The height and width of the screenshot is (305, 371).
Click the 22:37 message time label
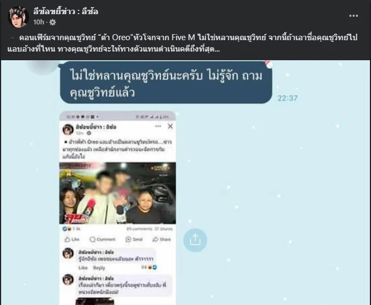click(287, 98)
